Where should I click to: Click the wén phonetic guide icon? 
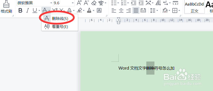pyautogui.click(x=101, y=3)
